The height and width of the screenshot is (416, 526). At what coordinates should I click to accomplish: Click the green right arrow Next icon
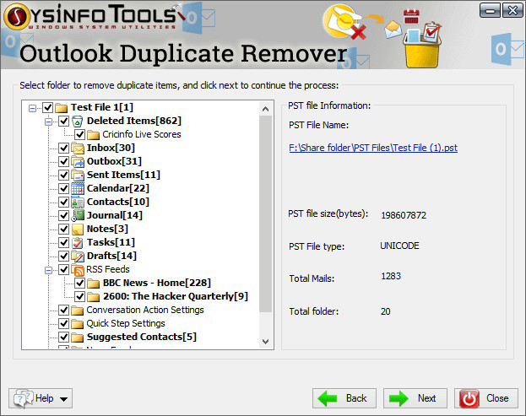[399, 398]
